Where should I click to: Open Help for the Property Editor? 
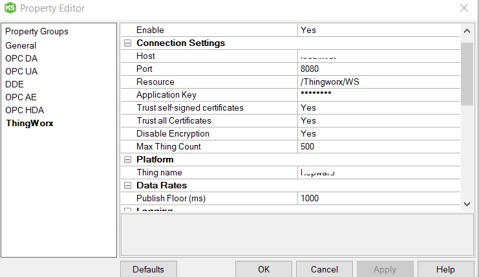point(445,269)
